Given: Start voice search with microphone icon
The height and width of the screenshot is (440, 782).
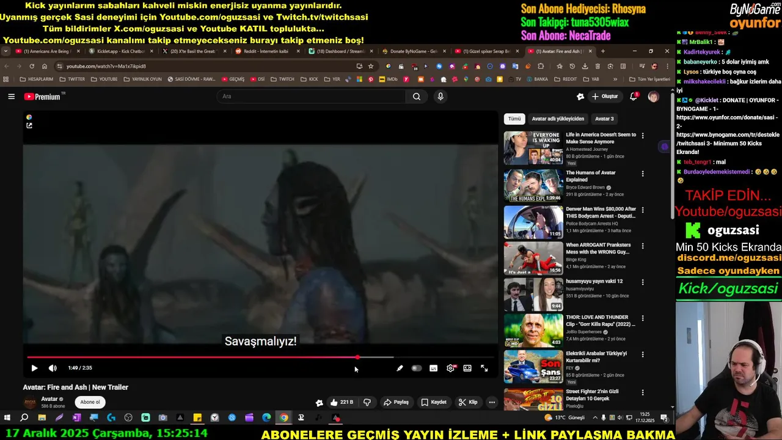Looking at the screenshot, I should pos(440,97).
